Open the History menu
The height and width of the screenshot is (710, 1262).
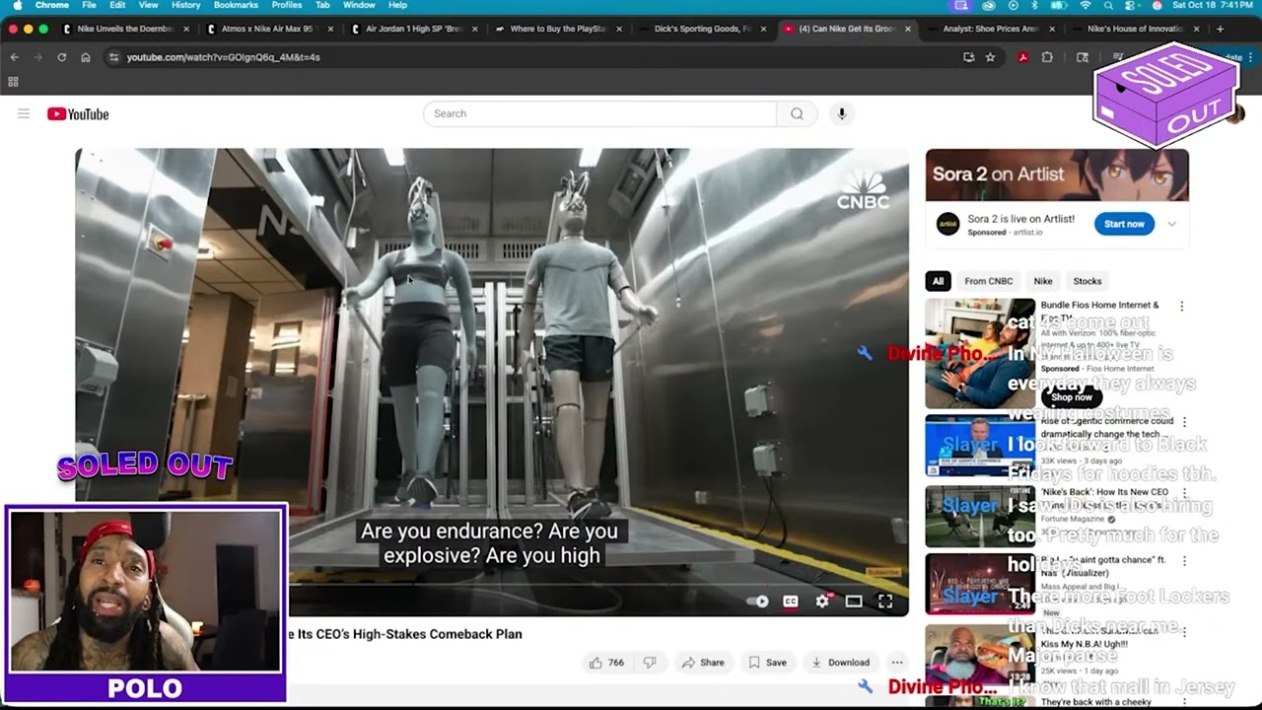pos(185,6)
